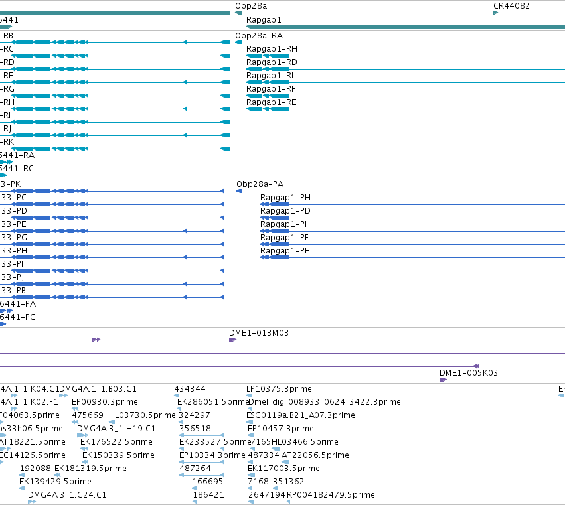Select the HL03466.5prime EST label
This screenshot has width=565, height=505.
pyautogui.click(x=305, y=443)
